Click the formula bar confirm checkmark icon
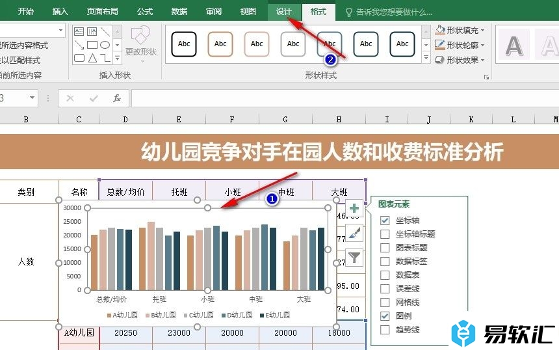This screenshot has height=350, width=559. pyautogui.click(x=94, y=98)
